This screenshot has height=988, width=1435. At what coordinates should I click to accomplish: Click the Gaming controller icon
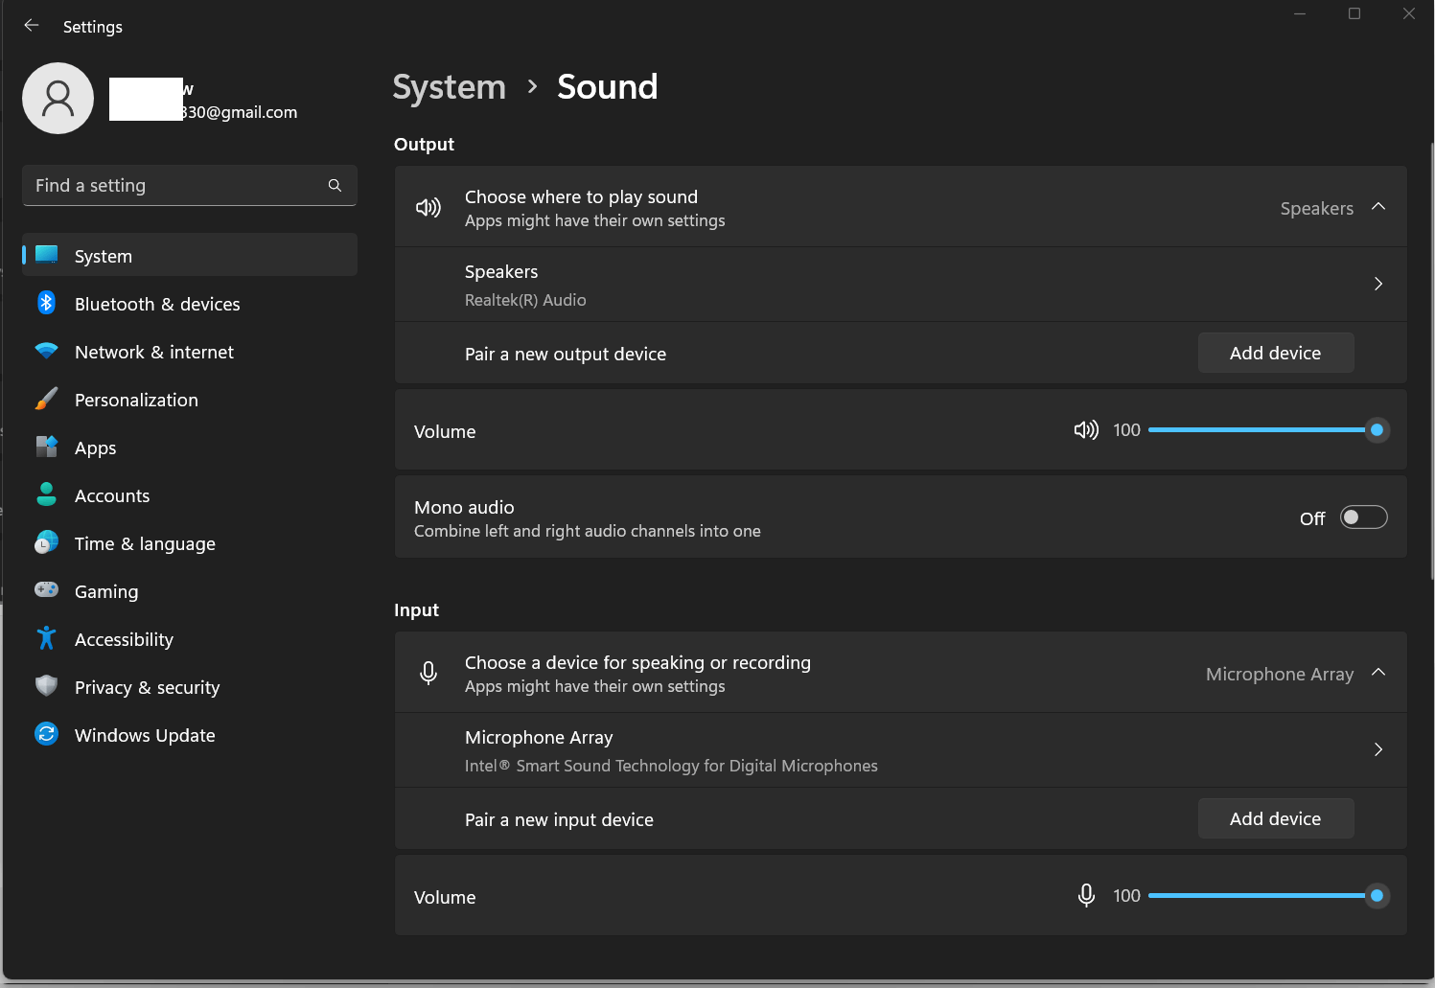46,590
